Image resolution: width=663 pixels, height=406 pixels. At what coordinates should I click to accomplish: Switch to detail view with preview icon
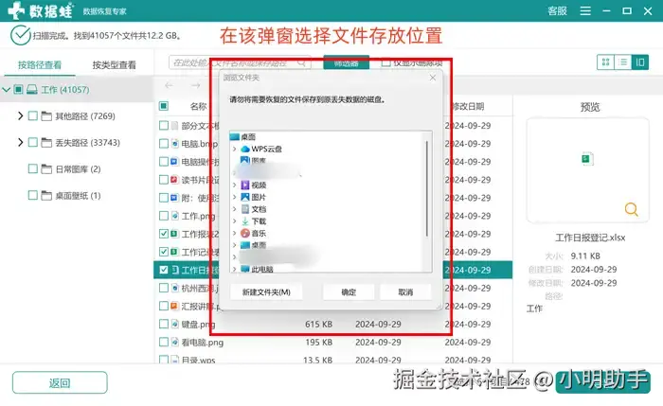click(640, 62)
